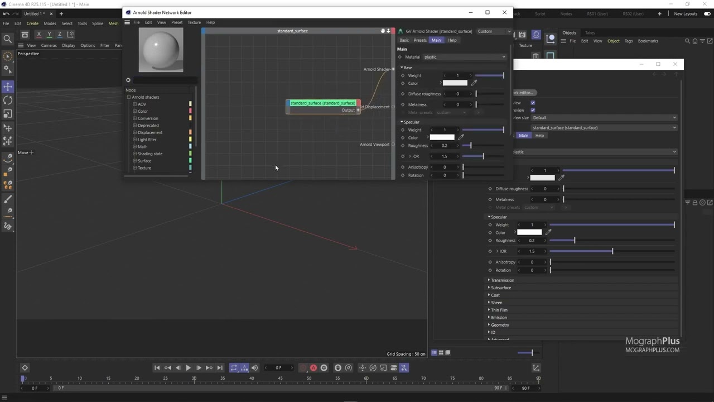Switch to Presets tab in shader editor
Screen dimensions: 714x402
point(420,40)
